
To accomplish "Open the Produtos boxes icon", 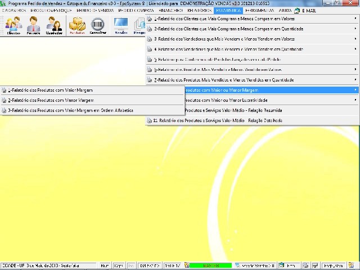I will 77,26.
